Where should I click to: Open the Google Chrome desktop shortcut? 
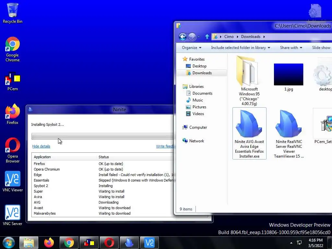13,49
